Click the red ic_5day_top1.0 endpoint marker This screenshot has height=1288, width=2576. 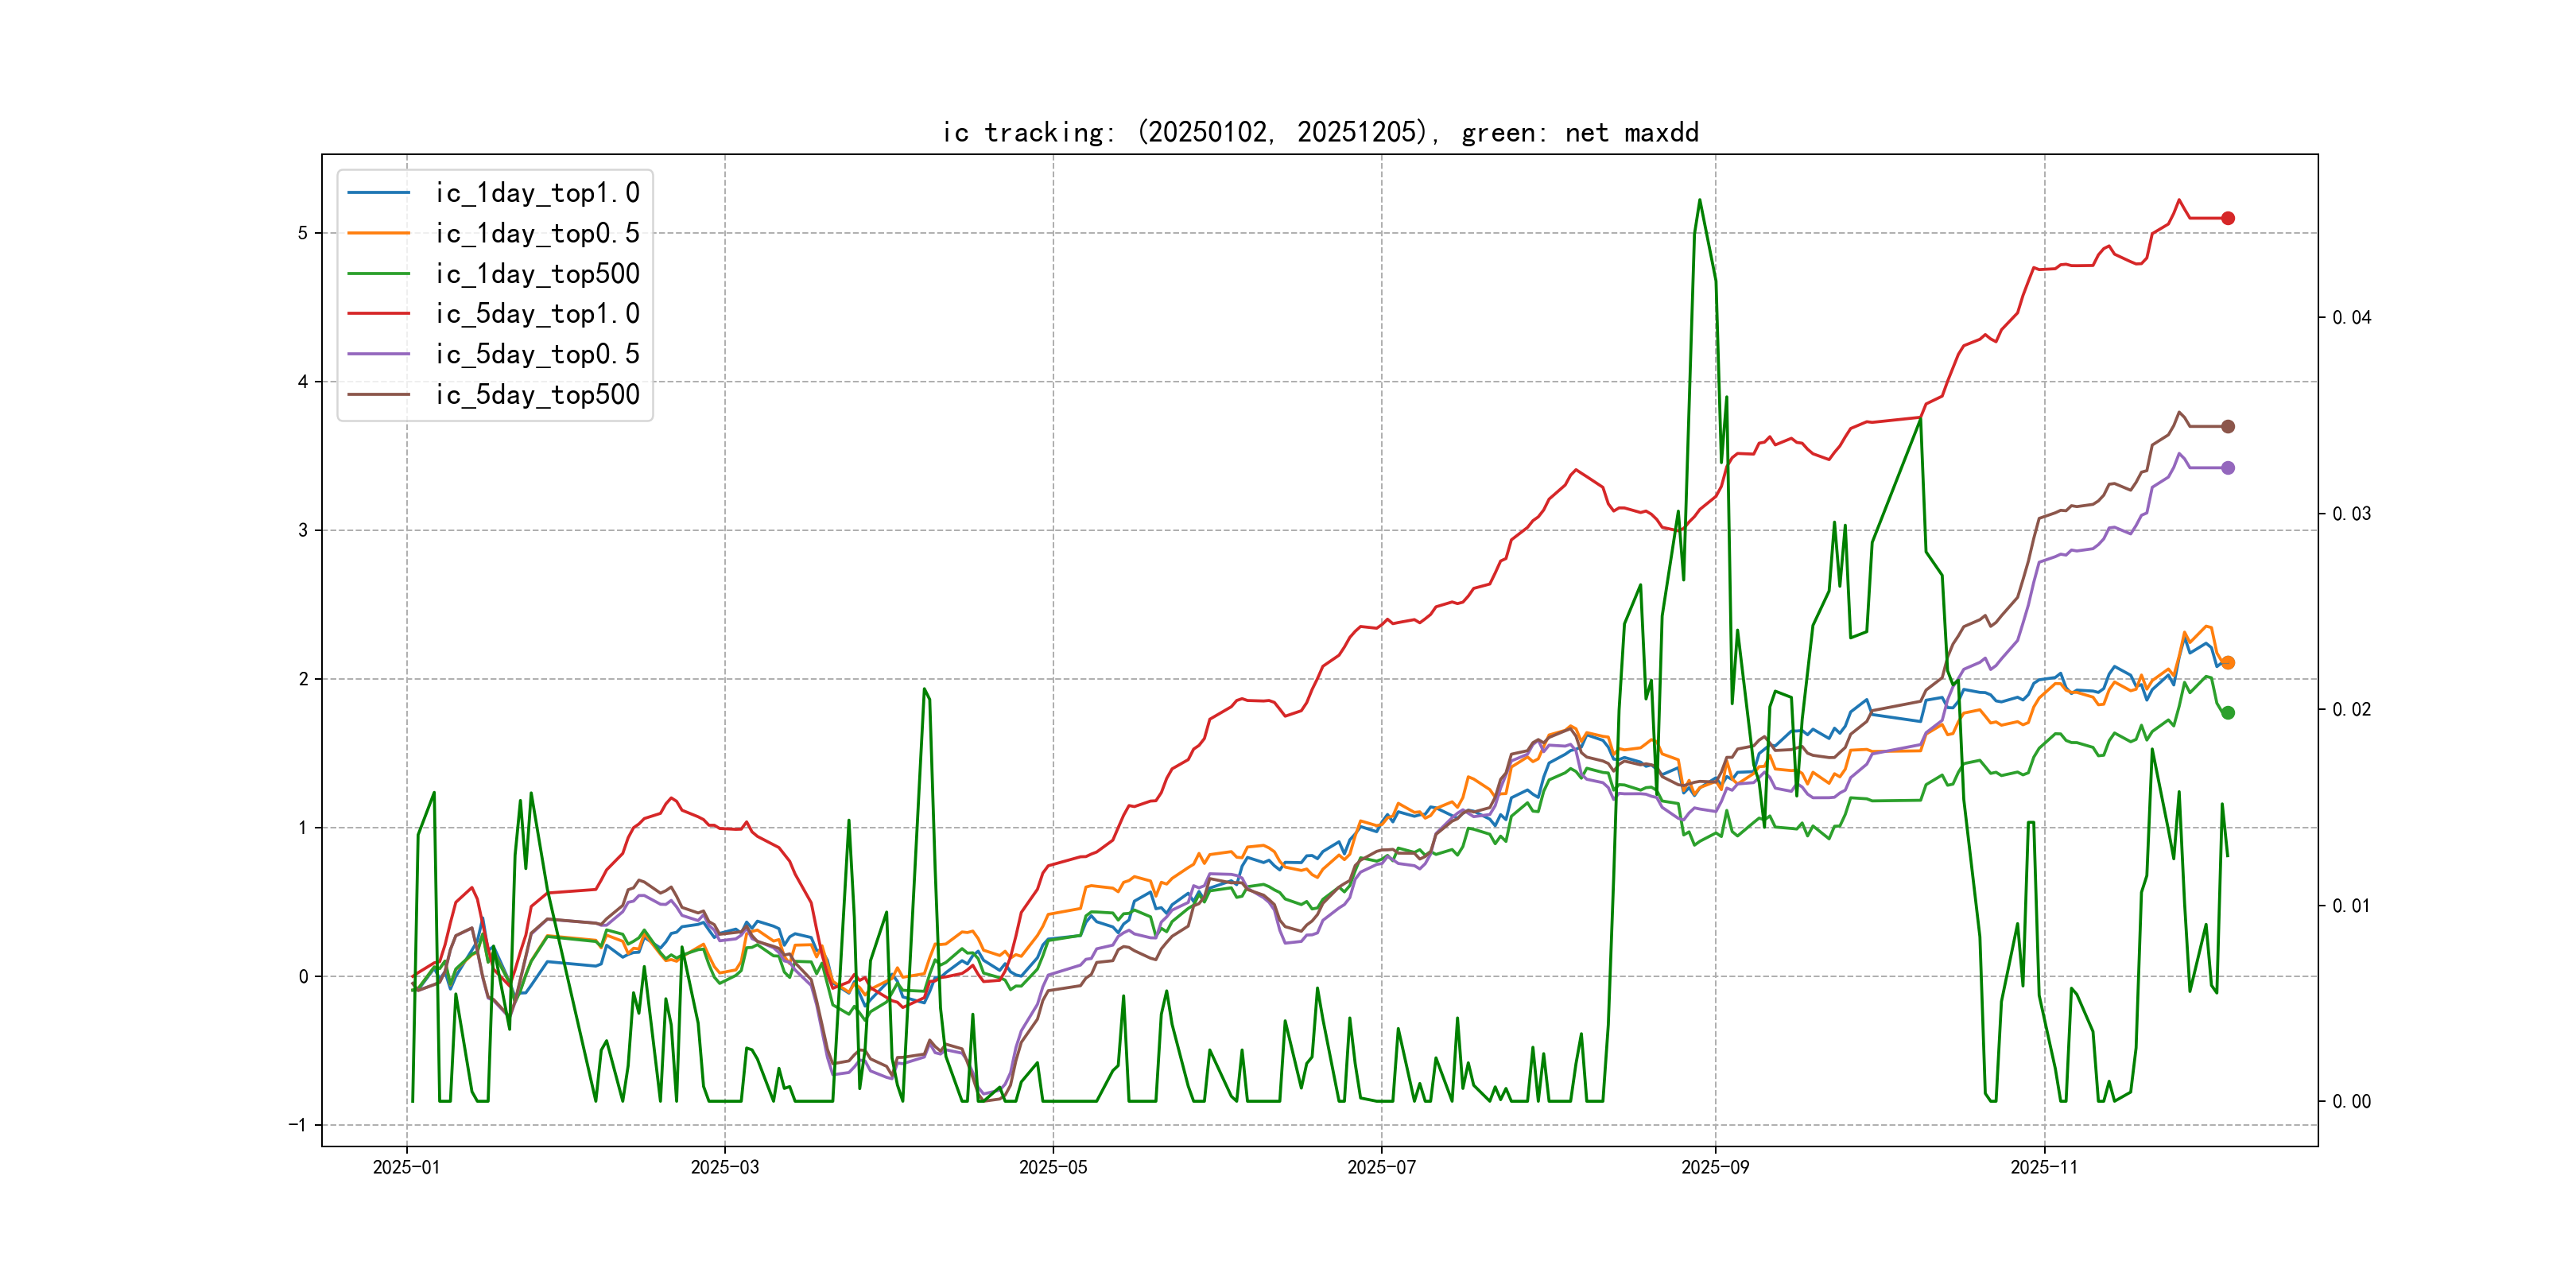(x=2228, y=218)
